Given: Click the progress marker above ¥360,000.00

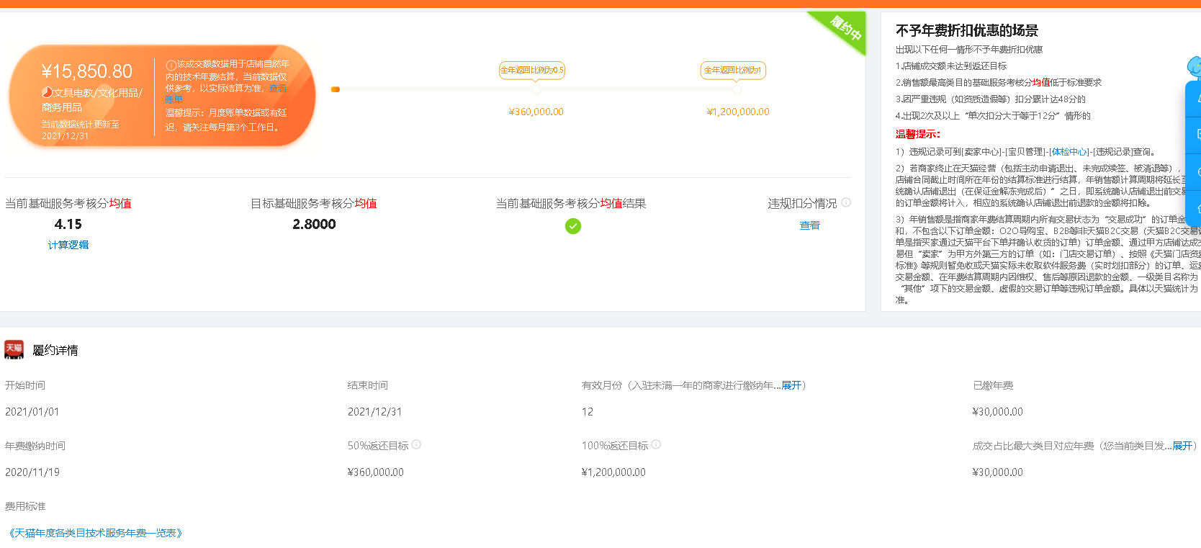Looking at the screenshot, I should 536,90.
